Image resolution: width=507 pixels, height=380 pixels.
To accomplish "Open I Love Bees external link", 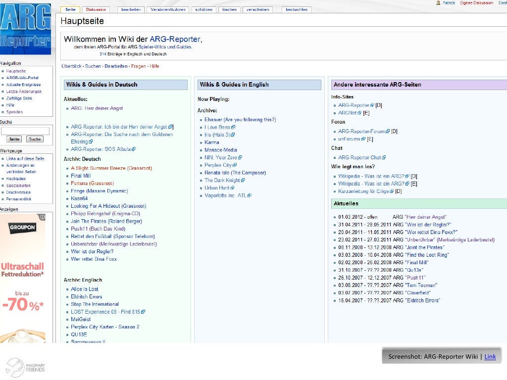I will 220,127.
